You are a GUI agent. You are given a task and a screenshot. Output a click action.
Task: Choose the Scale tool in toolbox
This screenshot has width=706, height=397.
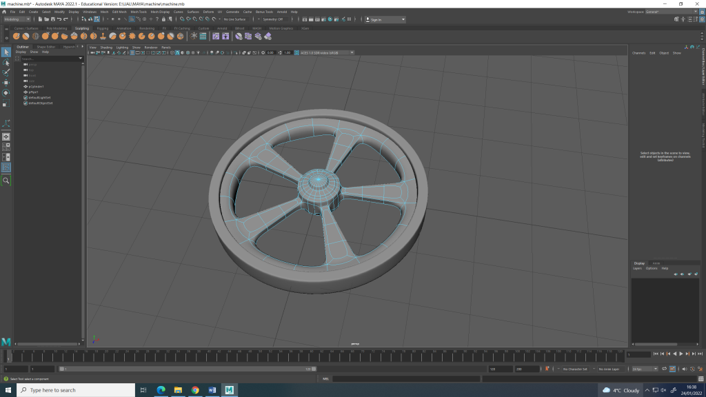(6, 103)
